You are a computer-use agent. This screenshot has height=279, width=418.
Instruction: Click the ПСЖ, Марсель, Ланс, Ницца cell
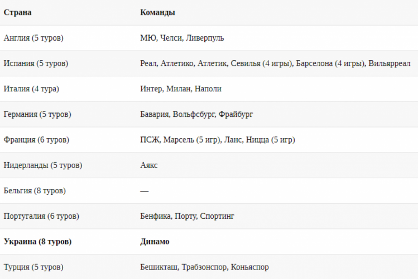point(218,140)
